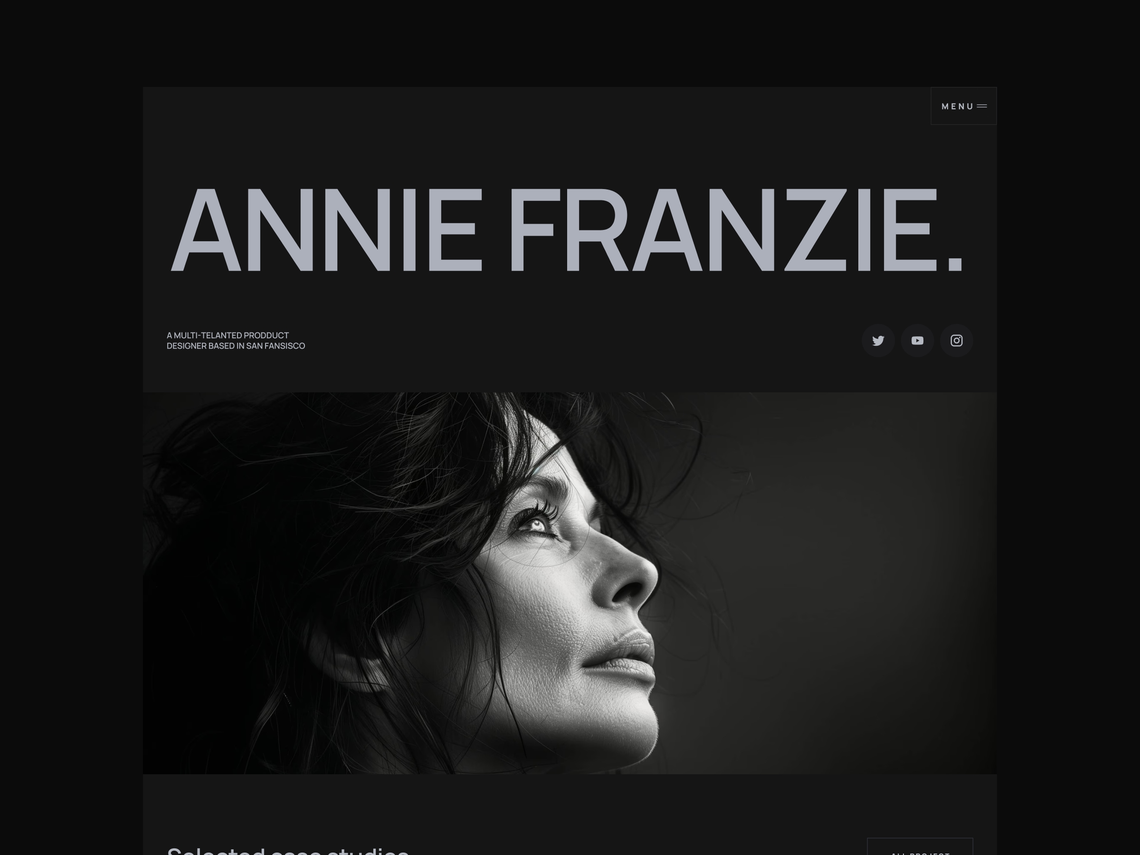This screenshot has height=855, width=1140.
Task: Open the Twitter social link
Action: point(878,341)
